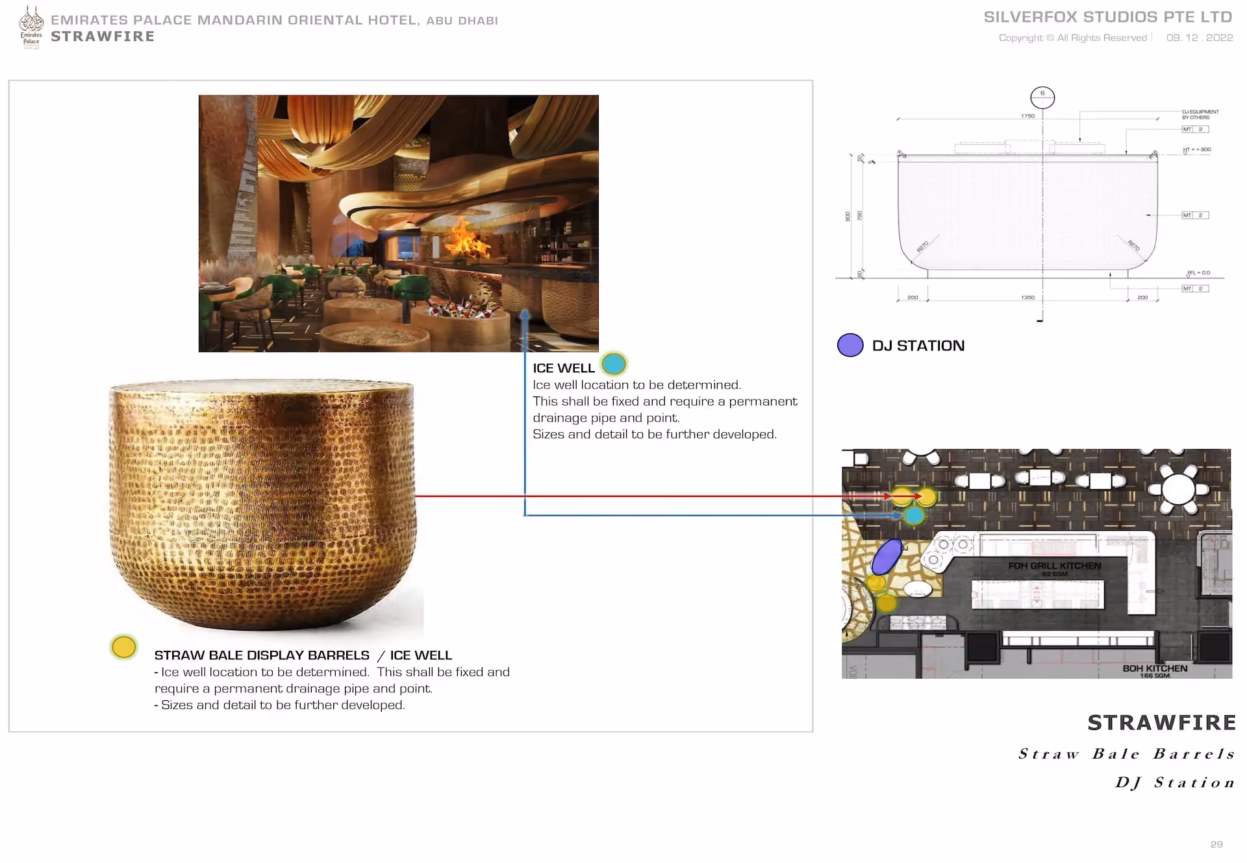
Task: Click the '1350' dimension on the elevation
Action: [1027, 297]
